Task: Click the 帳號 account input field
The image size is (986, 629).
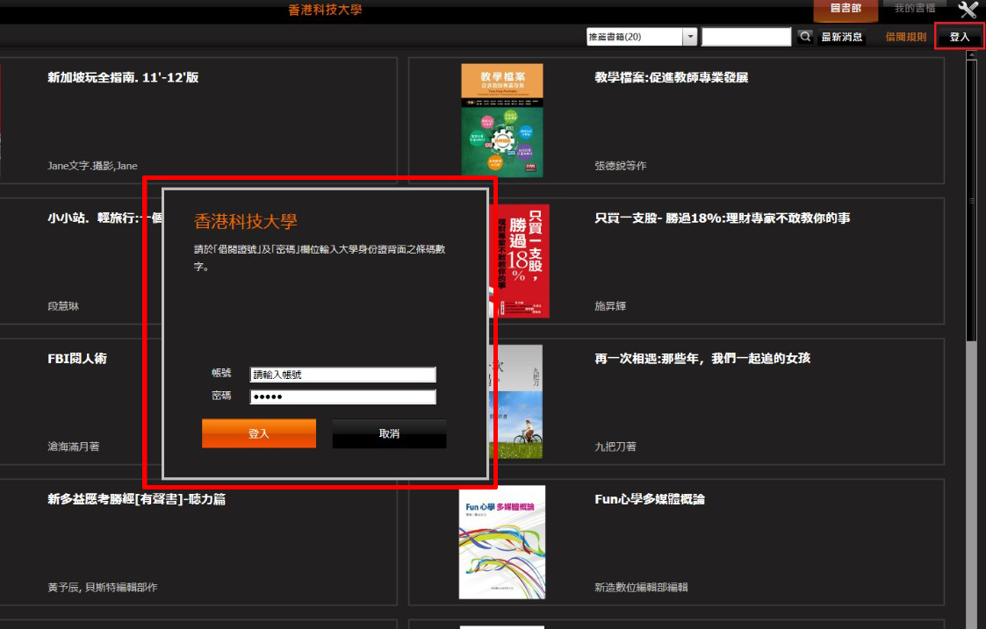Action: 342,375
